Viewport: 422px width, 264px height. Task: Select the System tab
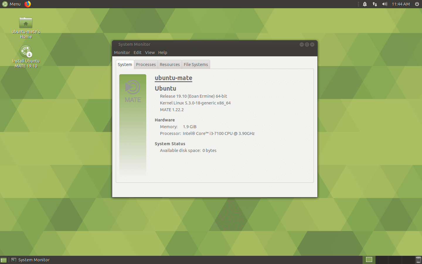point(125,65)
